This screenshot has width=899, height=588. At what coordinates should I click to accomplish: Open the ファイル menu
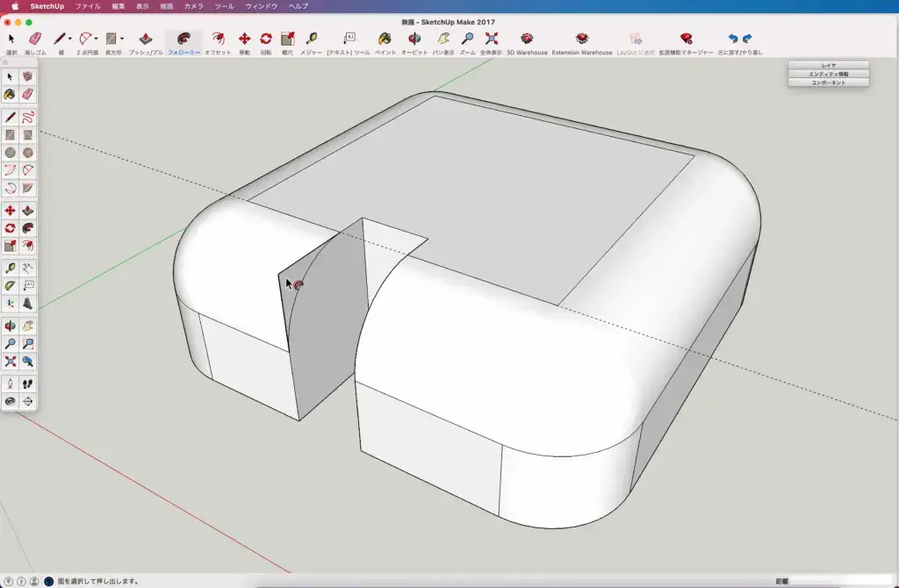(88, 6)
